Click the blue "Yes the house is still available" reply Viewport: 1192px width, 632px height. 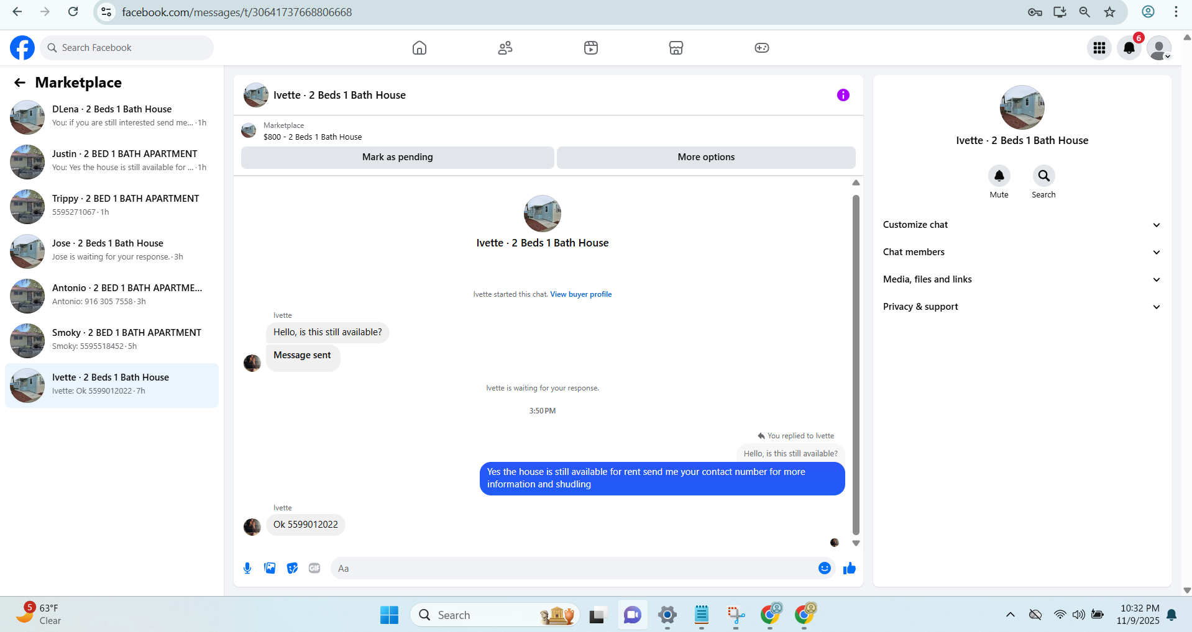coord(662,478)
